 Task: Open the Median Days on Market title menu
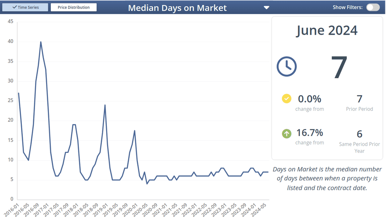tap(178, 7)
